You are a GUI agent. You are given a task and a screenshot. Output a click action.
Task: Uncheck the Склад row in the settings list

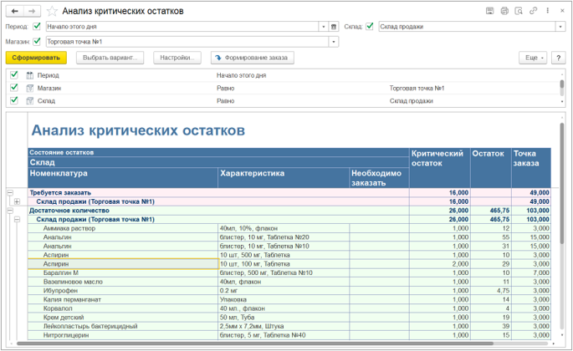(x=14, y=100)
